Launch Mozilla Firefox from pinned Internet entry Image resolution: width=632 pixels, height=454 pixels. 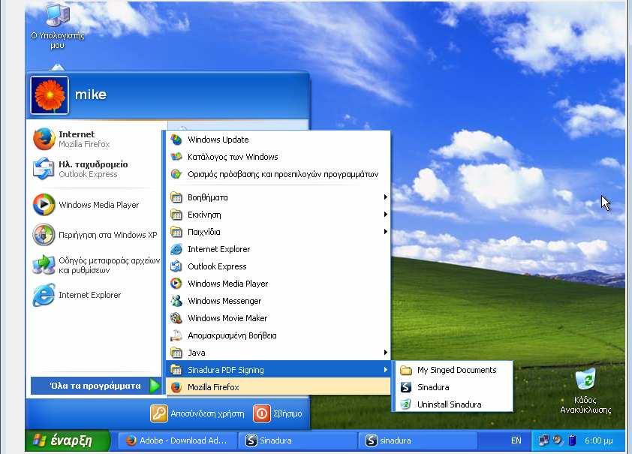(x=95, y=139)
